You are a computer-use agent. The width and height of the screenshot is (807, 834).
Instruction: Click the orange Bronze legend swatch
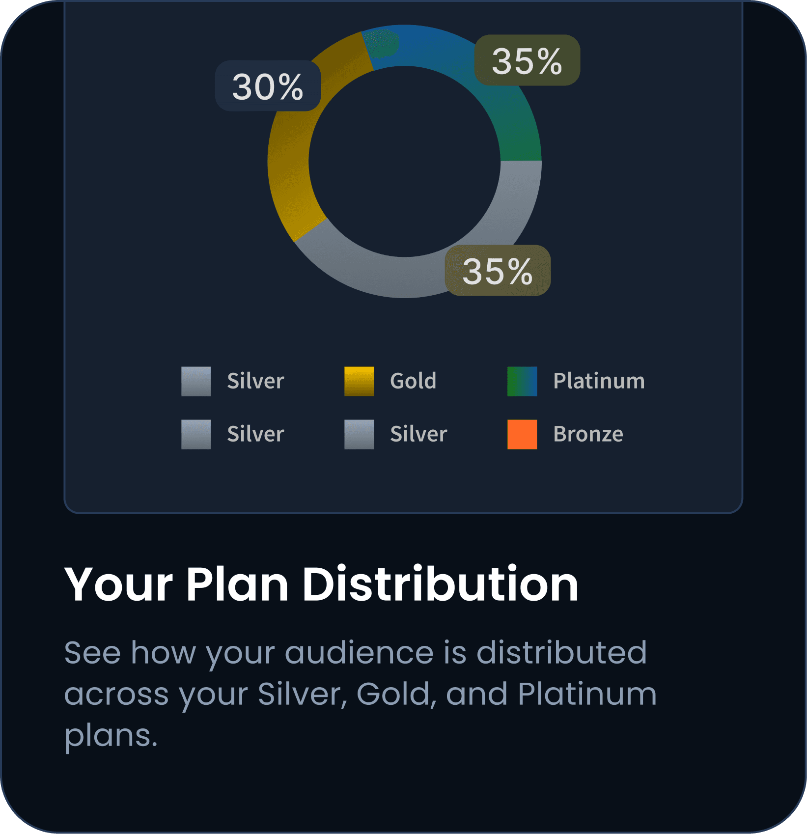tap(522, 434)
